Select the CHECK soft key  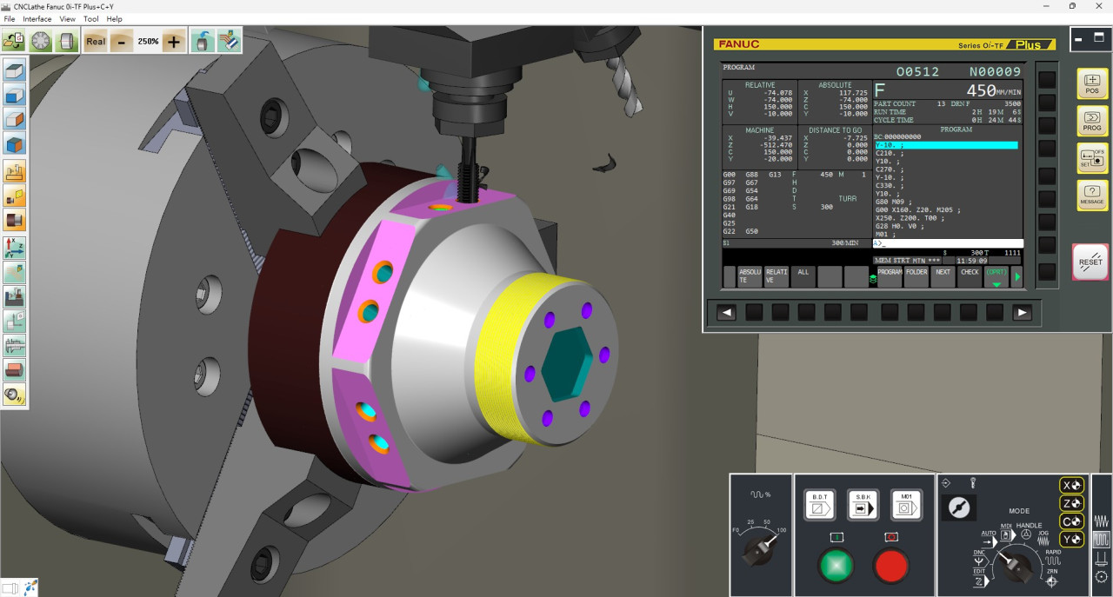tap(970, 276)
